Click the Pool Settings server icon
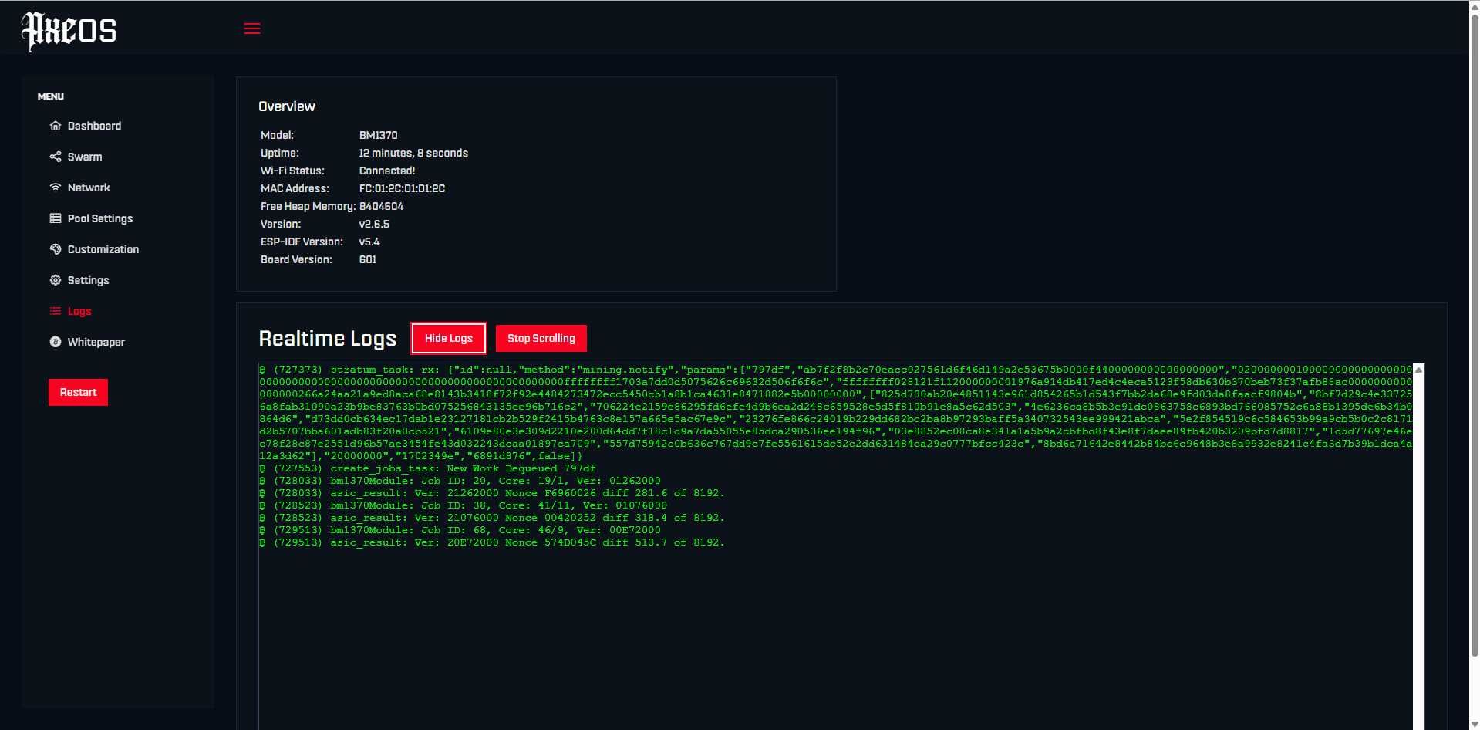 click(x=56, y=218)
